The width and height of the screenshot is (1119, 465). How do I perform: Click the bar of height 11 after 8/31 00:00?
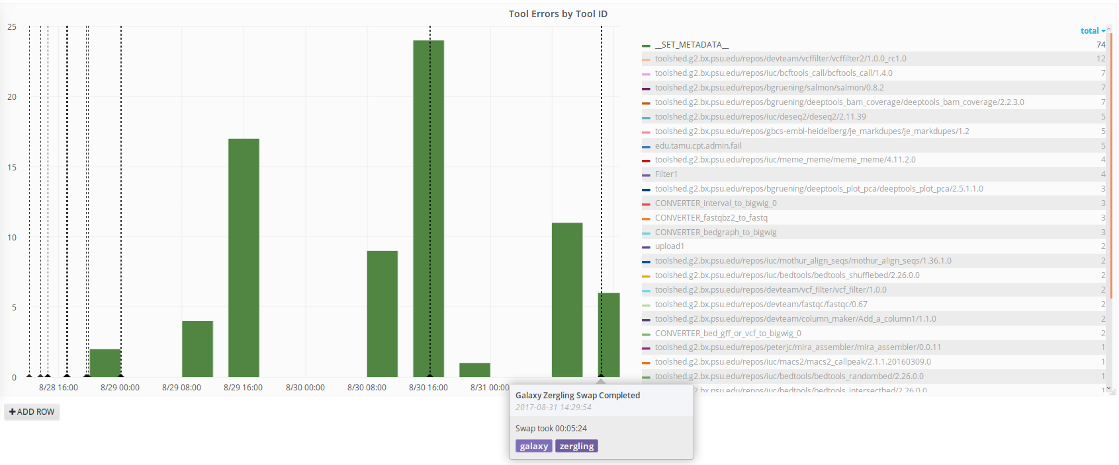567,300
